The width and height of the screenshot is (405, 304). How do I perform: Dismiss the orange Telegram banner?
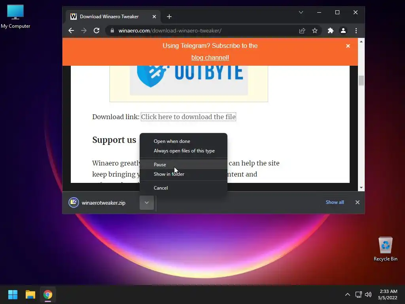pyautogui.click(x=348, y=46)
